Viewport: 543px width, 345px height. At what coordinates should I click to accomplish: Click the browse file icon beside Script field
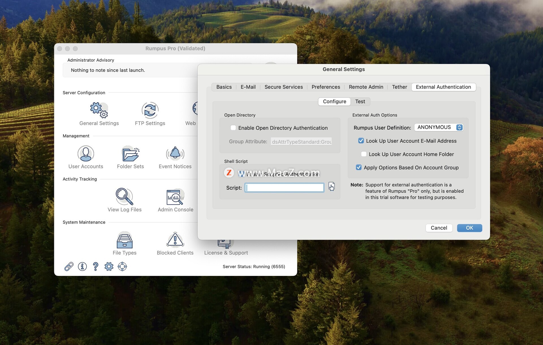(331, 187)
